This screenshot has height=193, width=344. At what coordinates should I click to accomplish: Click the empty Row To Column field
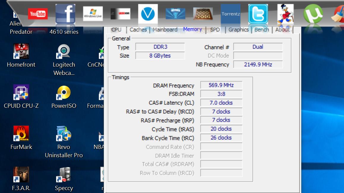pyautogui.click(x=221, y=173)
